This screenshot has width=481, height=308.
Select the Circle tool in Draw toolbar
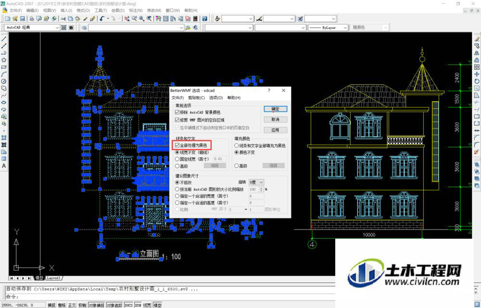[4, 81]
